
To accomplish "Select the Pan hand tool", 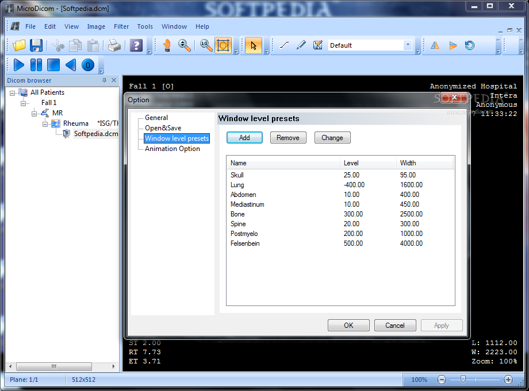I will coord(167,45).
